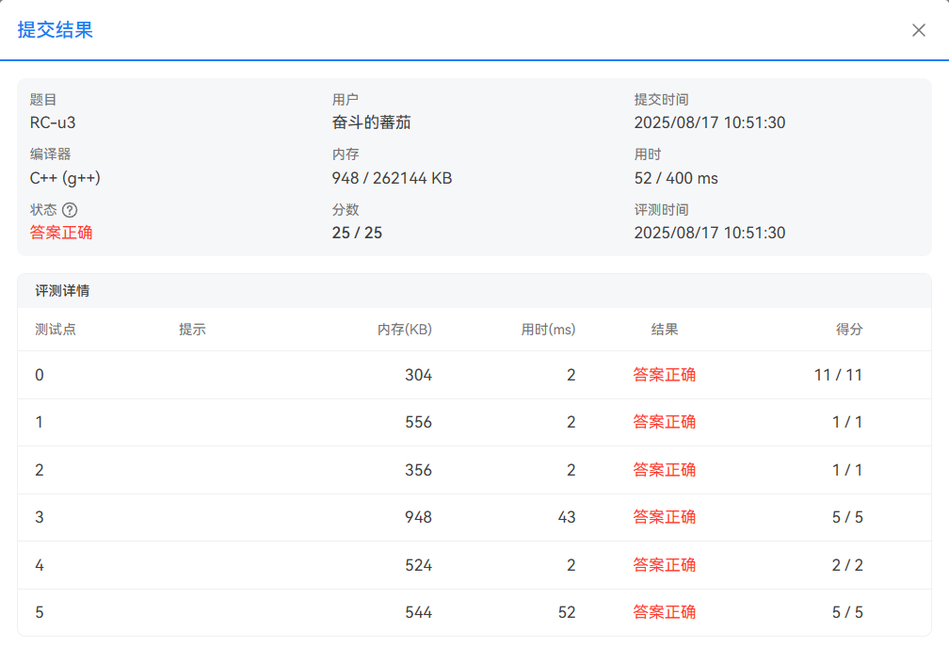Click the 状态 label

(43, 210)
